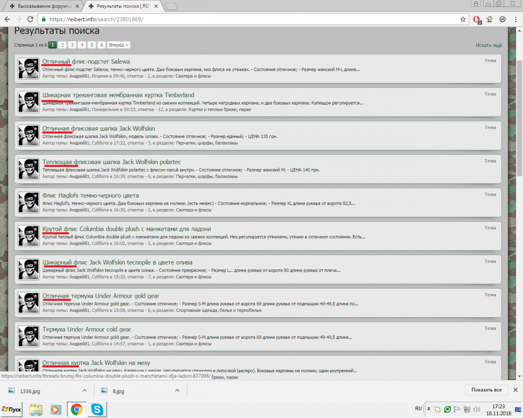Click the network tray icon
The image size is (523, 418).
click(x=467, y=409)
